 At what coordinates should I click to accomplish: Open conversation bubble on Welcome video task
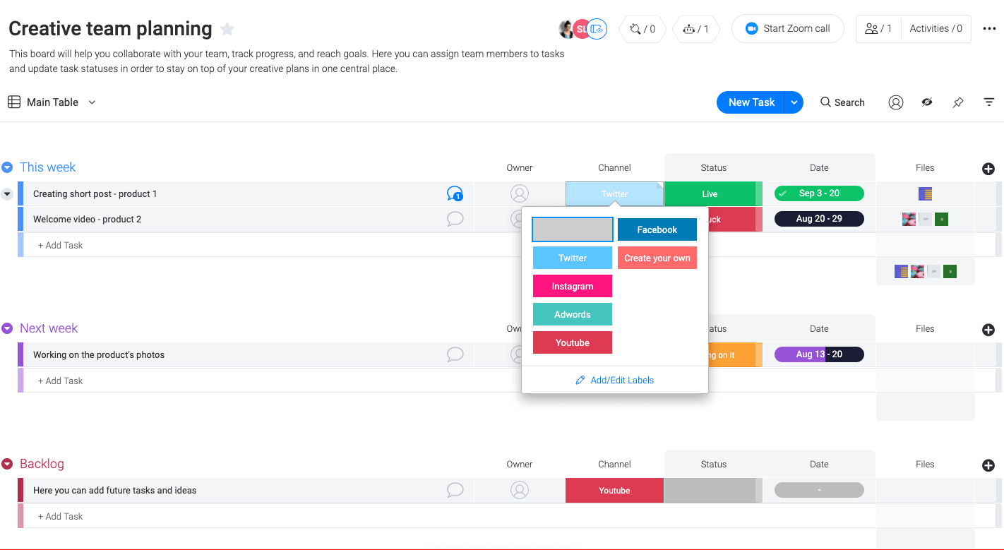(x=455, y=219)
